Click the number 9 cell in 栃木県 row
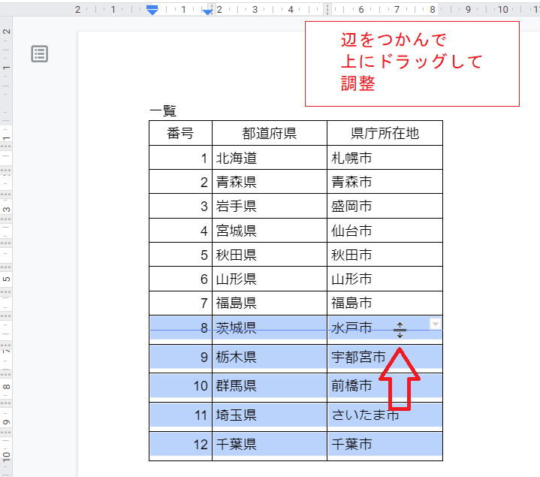This screenshot has height=477, width=540. coord(180,359)
